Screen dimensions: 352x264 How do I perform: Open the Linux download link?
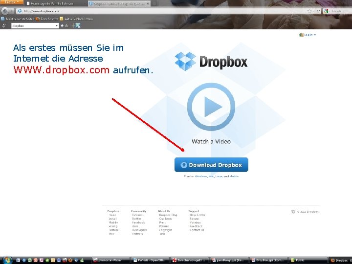click(x=219, y=176)
